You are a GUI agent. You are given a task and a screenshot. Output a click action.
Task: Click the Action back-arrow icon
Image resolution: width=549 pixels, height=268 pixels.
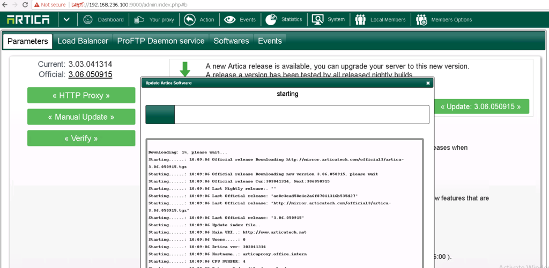pos(189,20)
